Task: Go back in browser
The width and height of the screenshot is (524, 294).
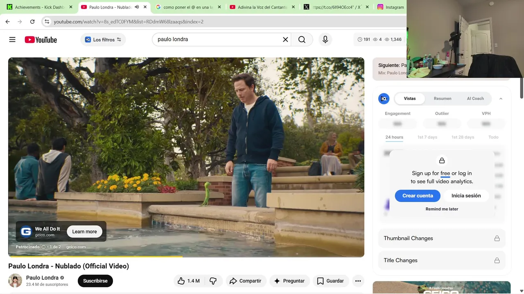Action: click(7, 22)
